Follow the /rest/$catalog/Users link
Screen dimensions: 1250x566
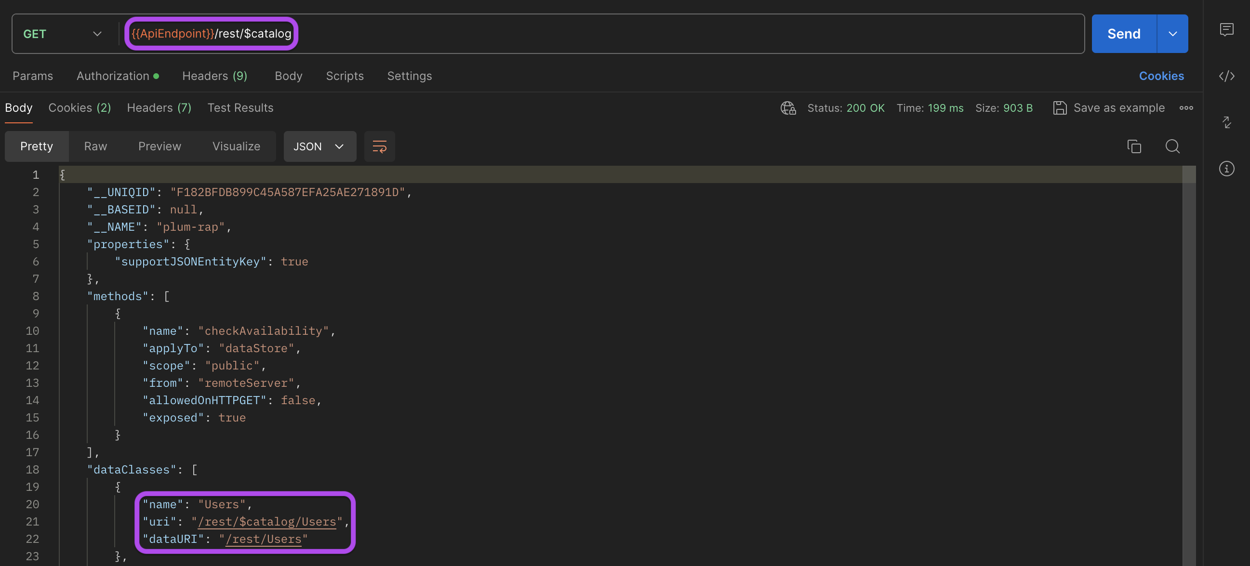coord(267,521)
